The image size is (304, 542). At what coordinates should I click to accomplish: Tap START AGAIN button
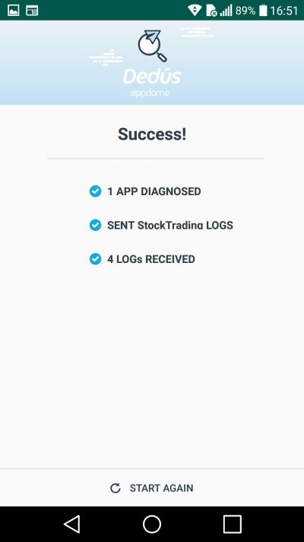tap(152, 488)
